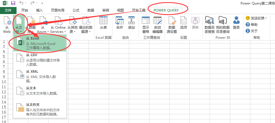Viewport: 275px width, 123px height.
Task: Select From XML (从 XML) menu entry
Action: tap(40, 76)
